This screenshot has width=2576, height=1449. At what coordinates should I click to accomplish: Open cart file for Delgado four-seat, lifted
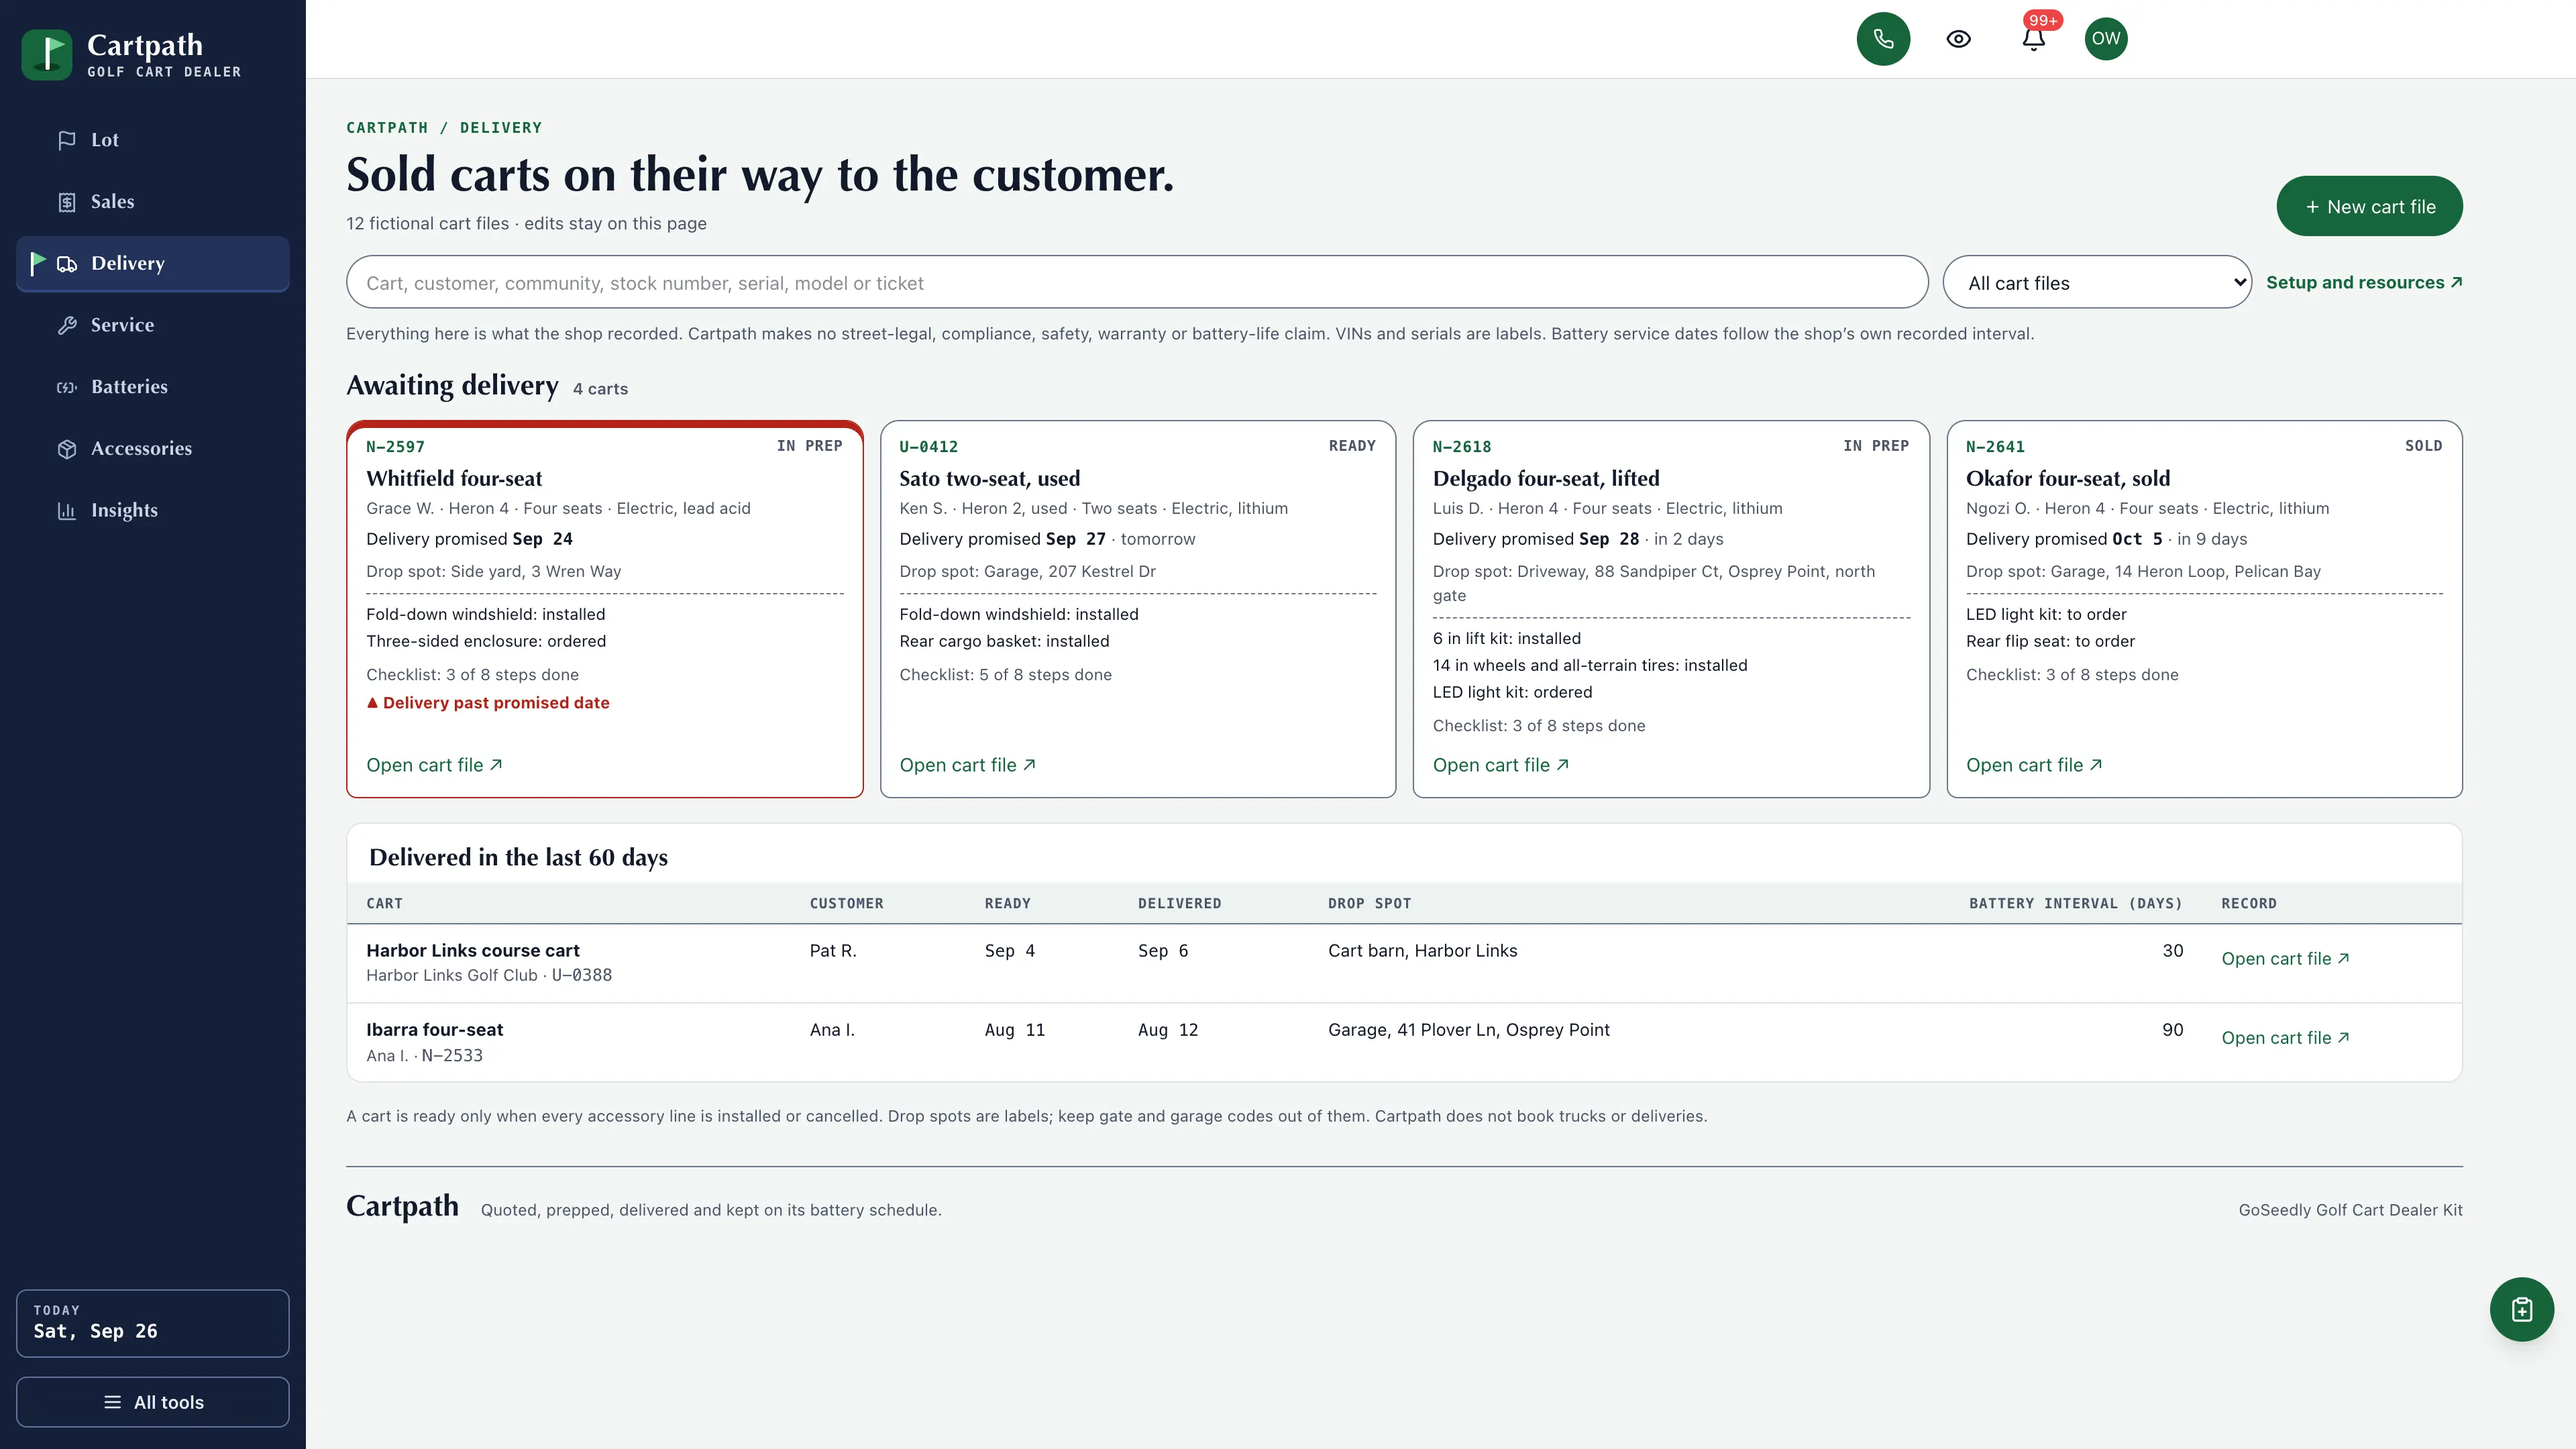pyautogui.click(x=1501, y=765)
